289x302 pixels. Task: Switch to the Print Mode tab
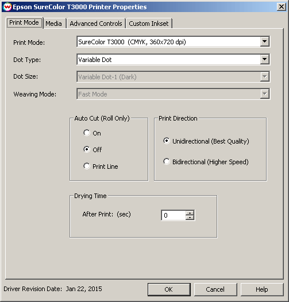point(24,23)
